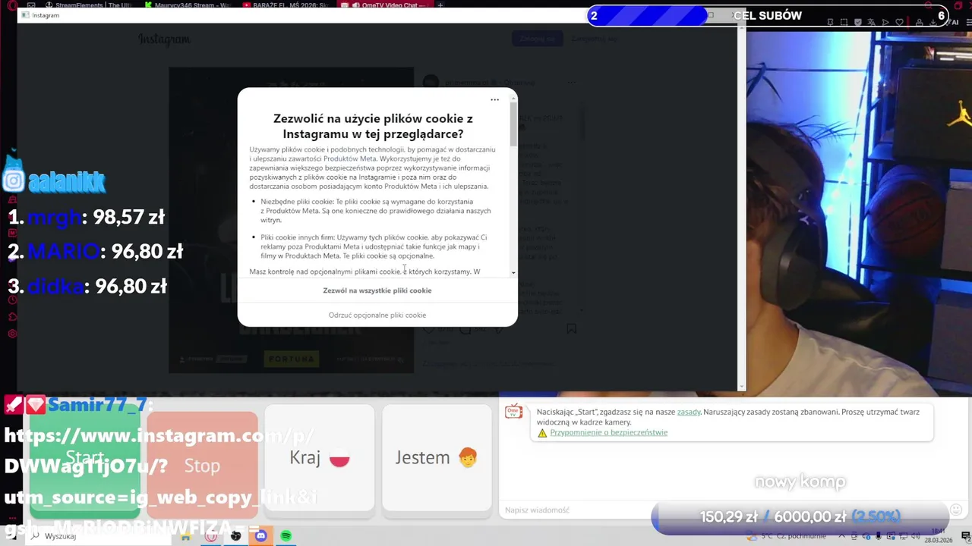The image size is (972, 546).
Task: Open Przypomnienie o bezpieczeństwie link
Action: [608, 432]
